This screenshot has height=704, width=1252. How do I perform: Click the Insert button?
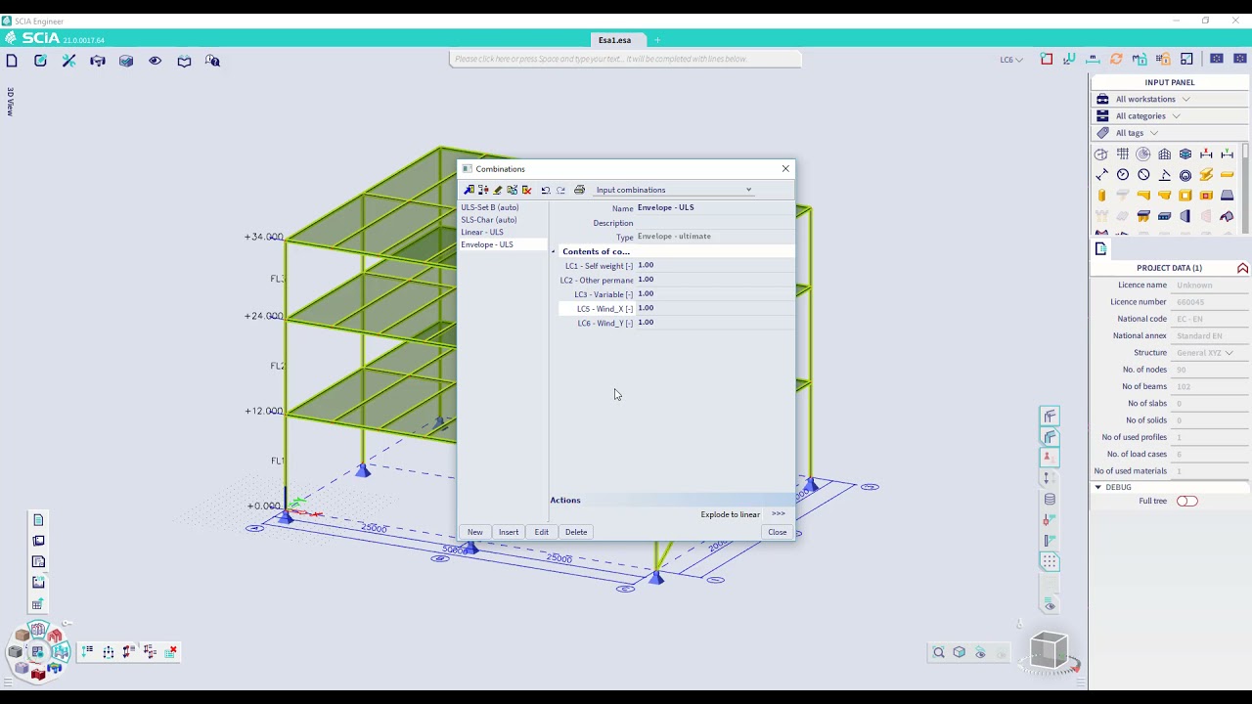[509, 532]
